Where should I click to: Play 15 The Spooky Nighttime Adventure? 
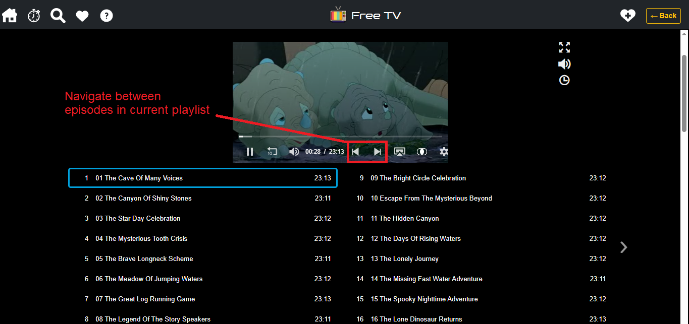(478, 299)
